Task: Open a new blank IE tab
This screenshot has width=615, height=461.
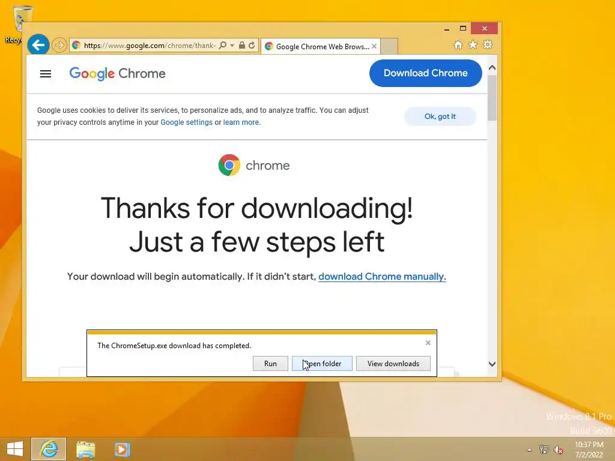Action: [389, 46]
